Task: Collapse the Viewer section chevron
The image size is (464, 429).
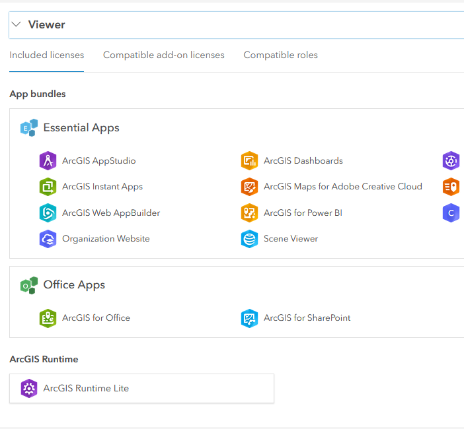Action: click(17, 24)
